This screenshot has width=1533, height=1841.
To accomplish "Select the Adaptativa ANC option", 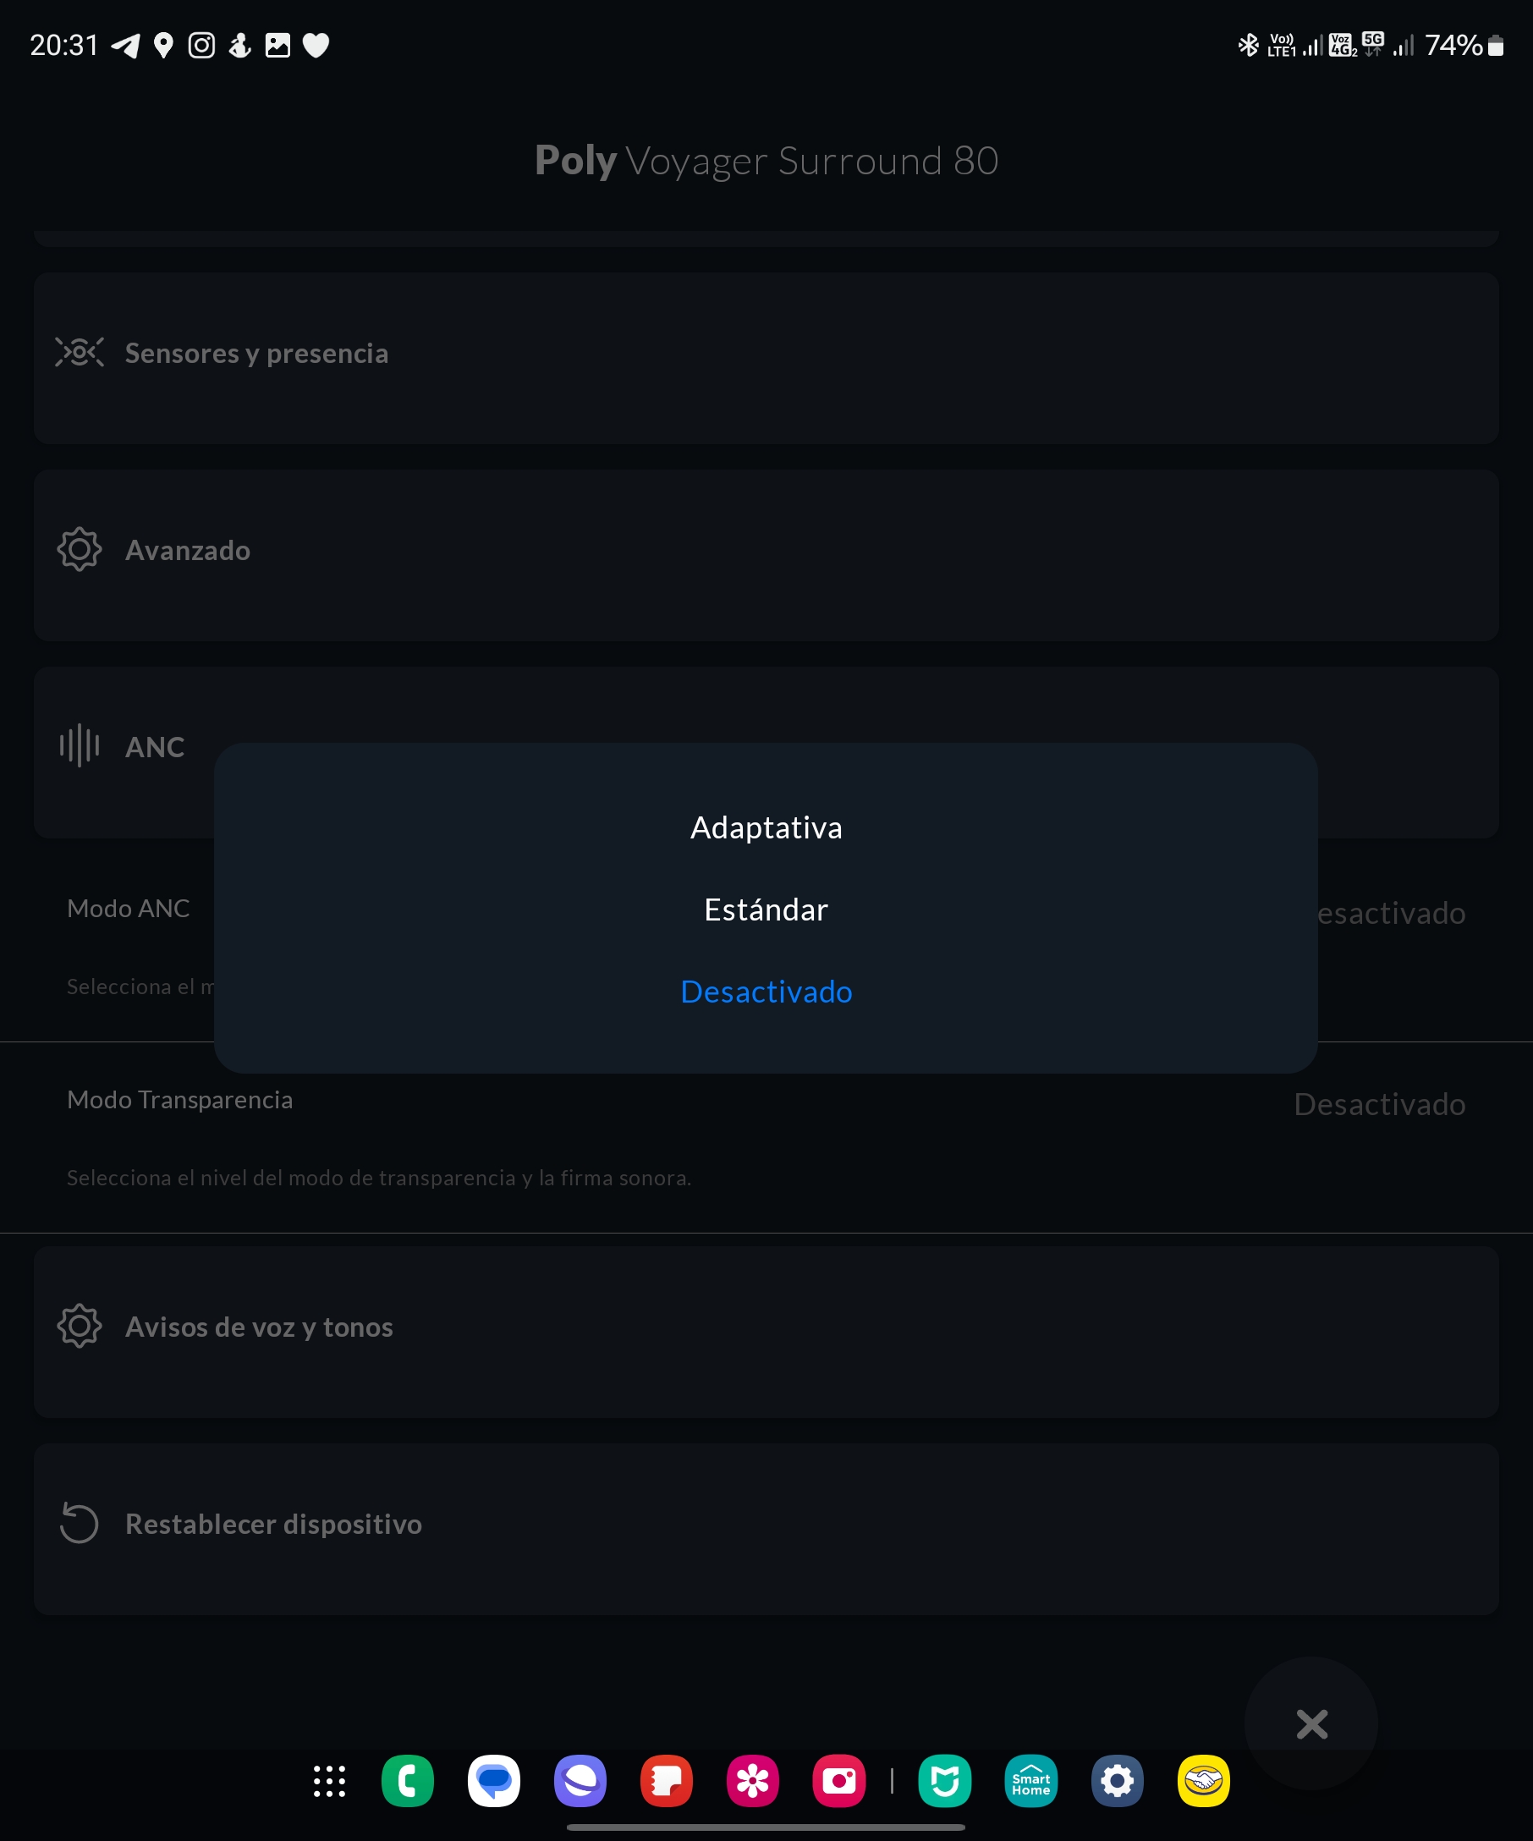I will 766,827.
